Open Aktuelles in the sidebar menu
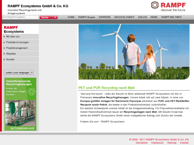This screenshot has height=145, width=194. tap(21, 54)
